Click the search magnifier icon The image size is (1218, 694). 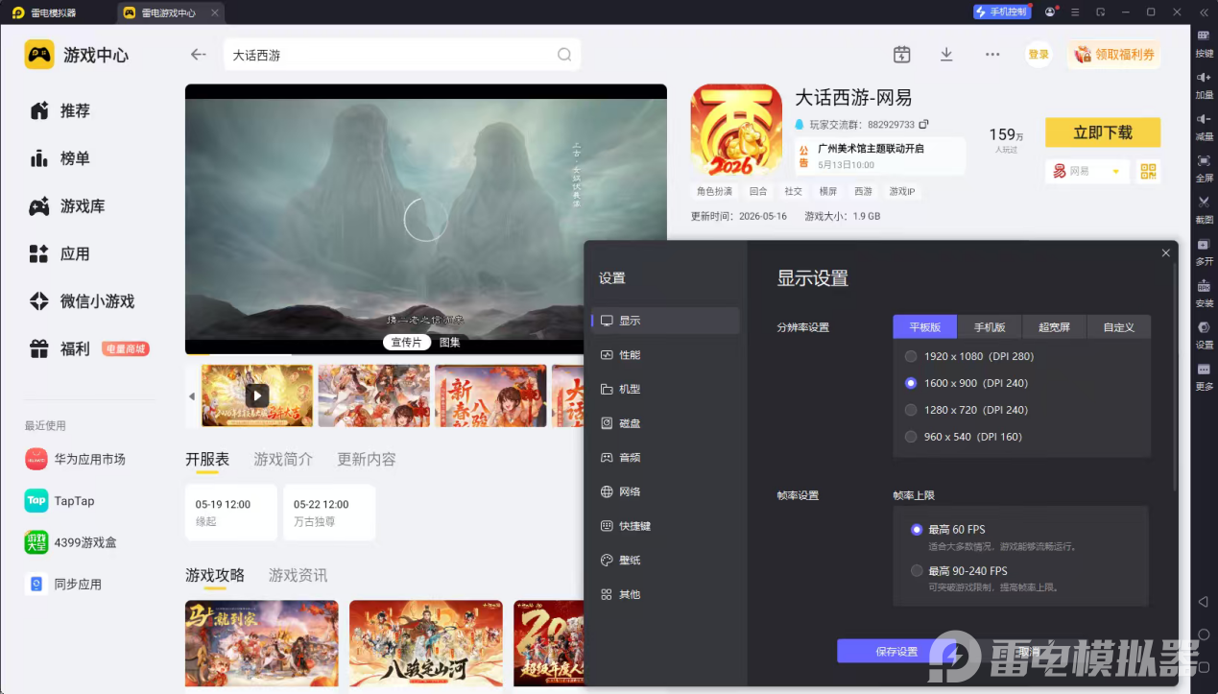564,55
